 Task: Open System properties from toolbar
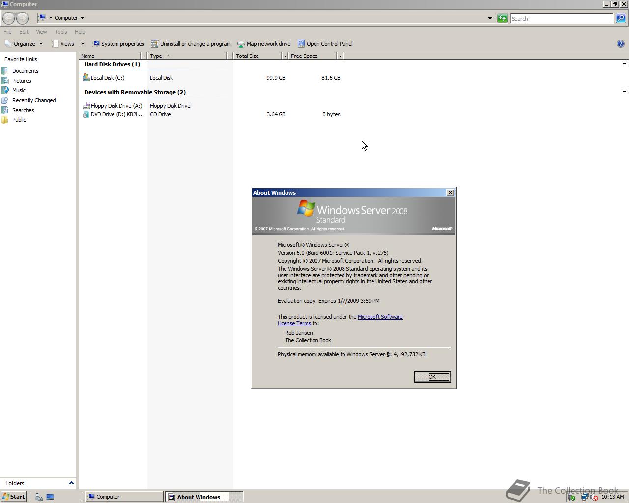pyautogui.click(x=118, y=44)
